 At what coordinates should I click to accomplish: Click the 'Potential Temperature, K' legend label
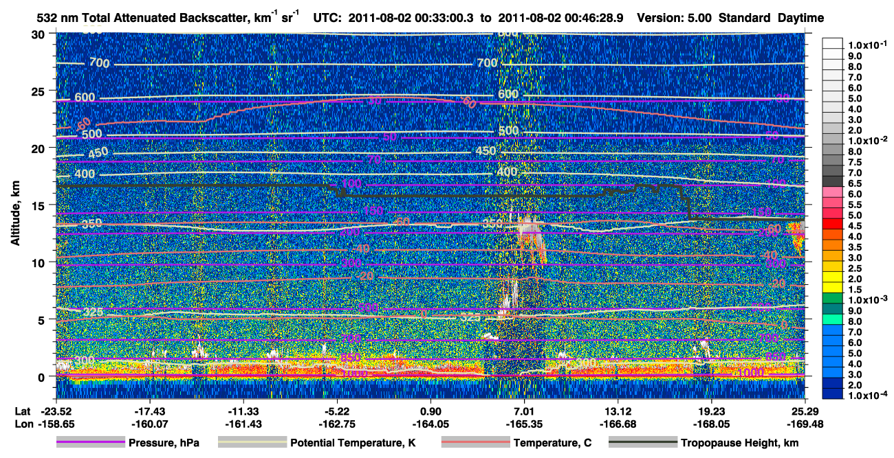tap(353, 444)
